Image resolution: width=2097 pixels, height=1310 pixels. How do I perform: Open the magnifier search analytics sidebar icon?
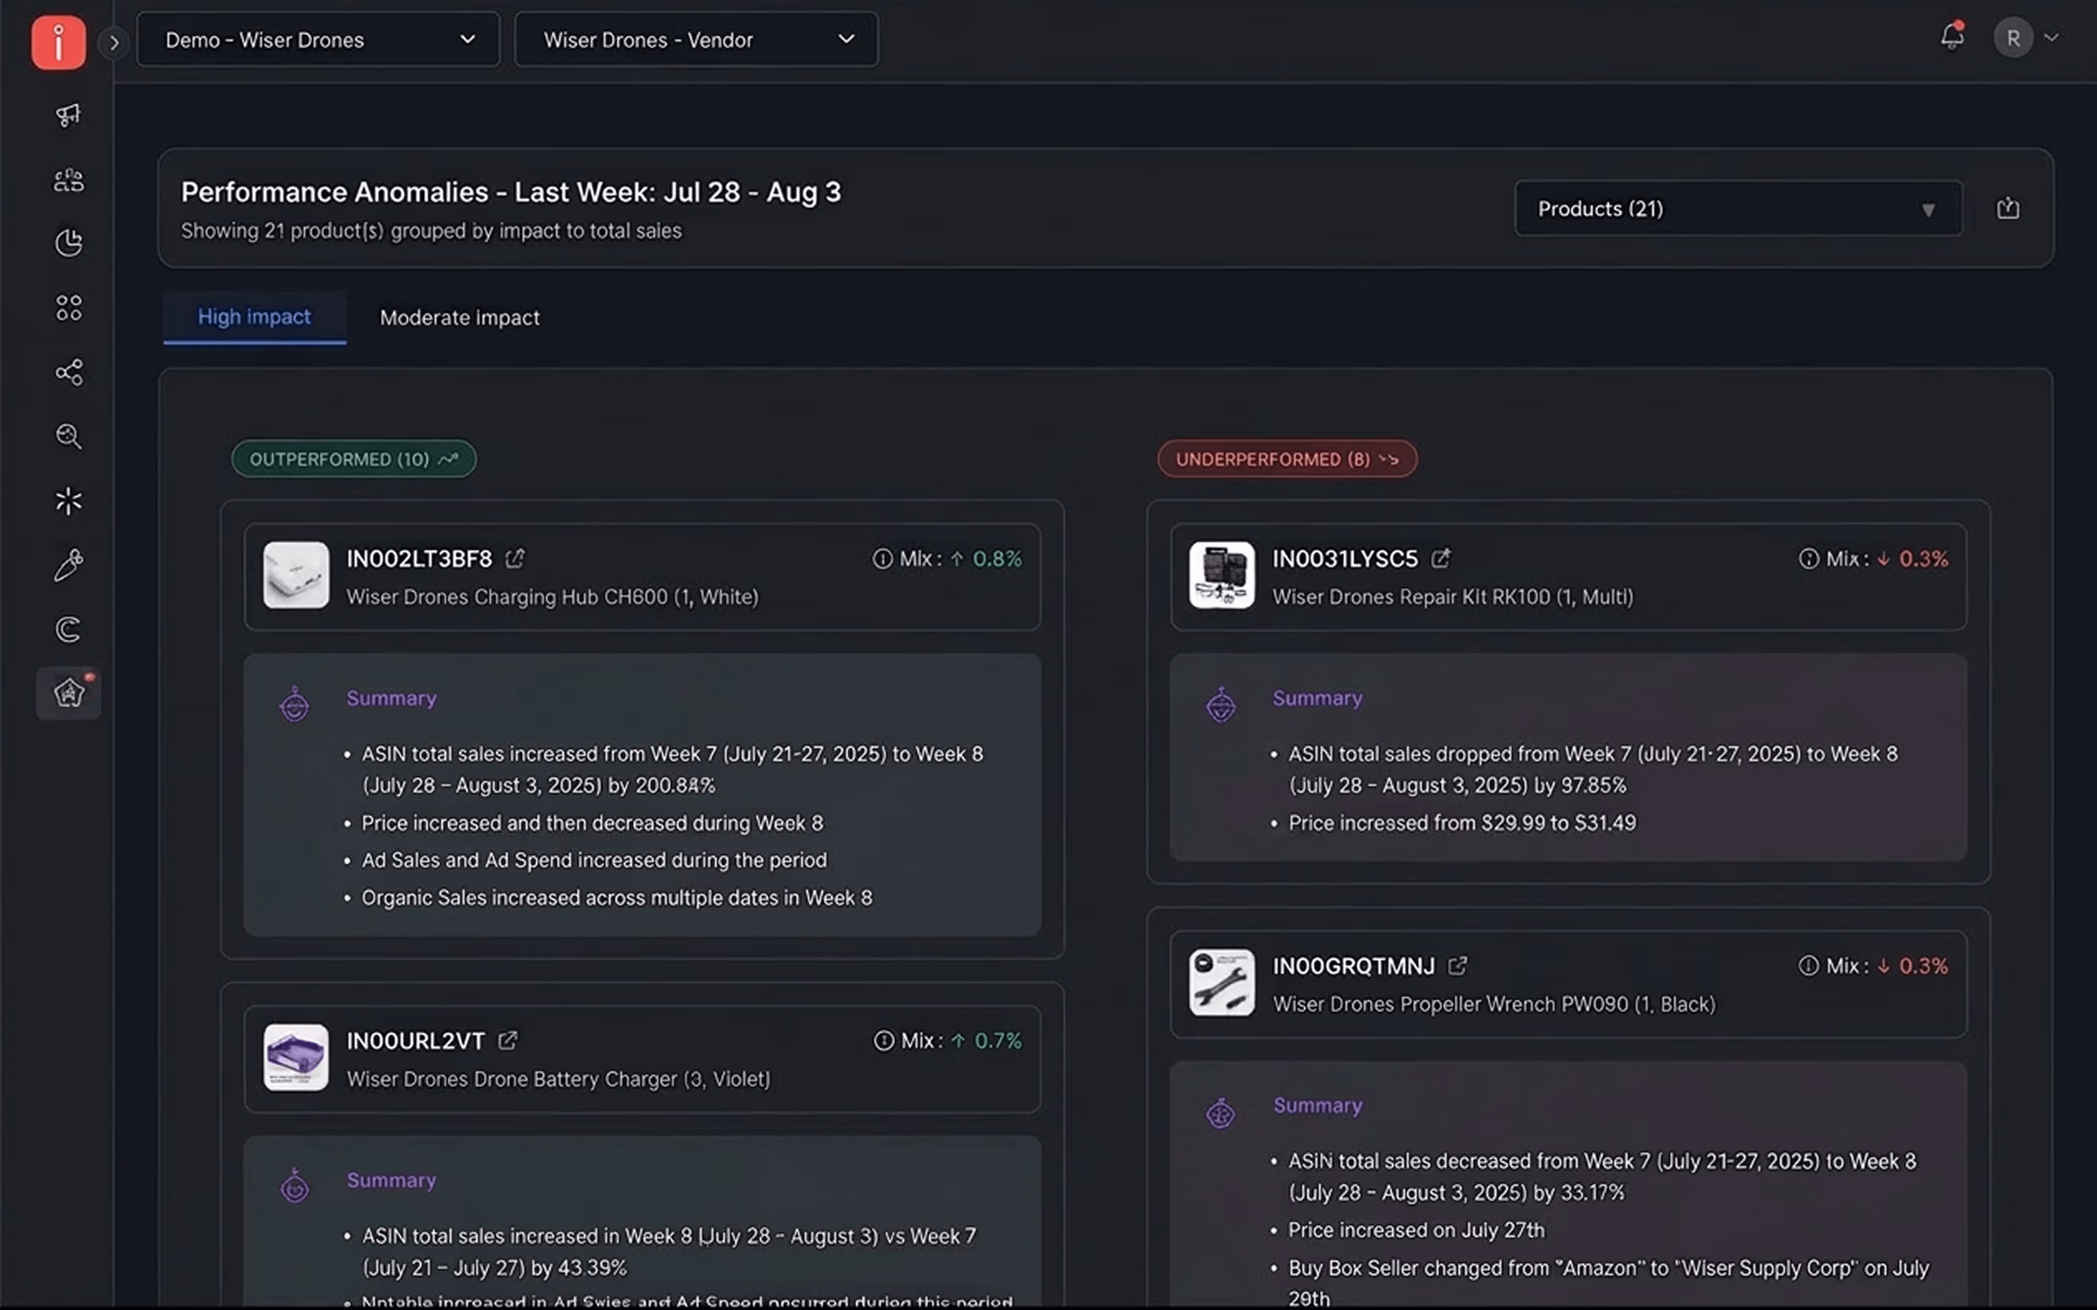click(68, 436)
